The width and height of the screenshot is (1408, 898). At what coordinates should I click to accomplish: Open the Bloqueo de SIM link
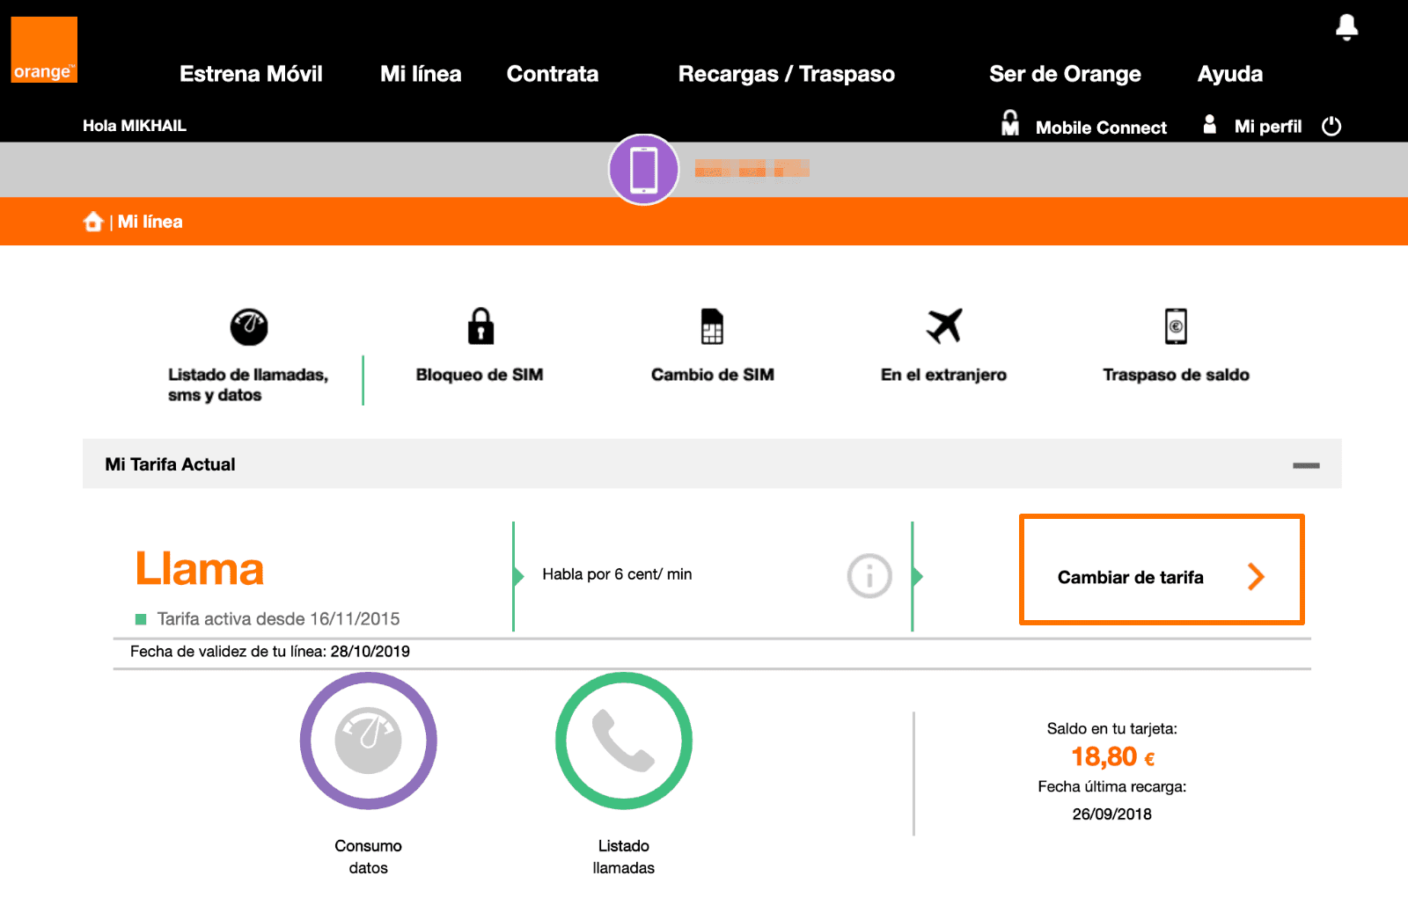click(x=480, y=375)
